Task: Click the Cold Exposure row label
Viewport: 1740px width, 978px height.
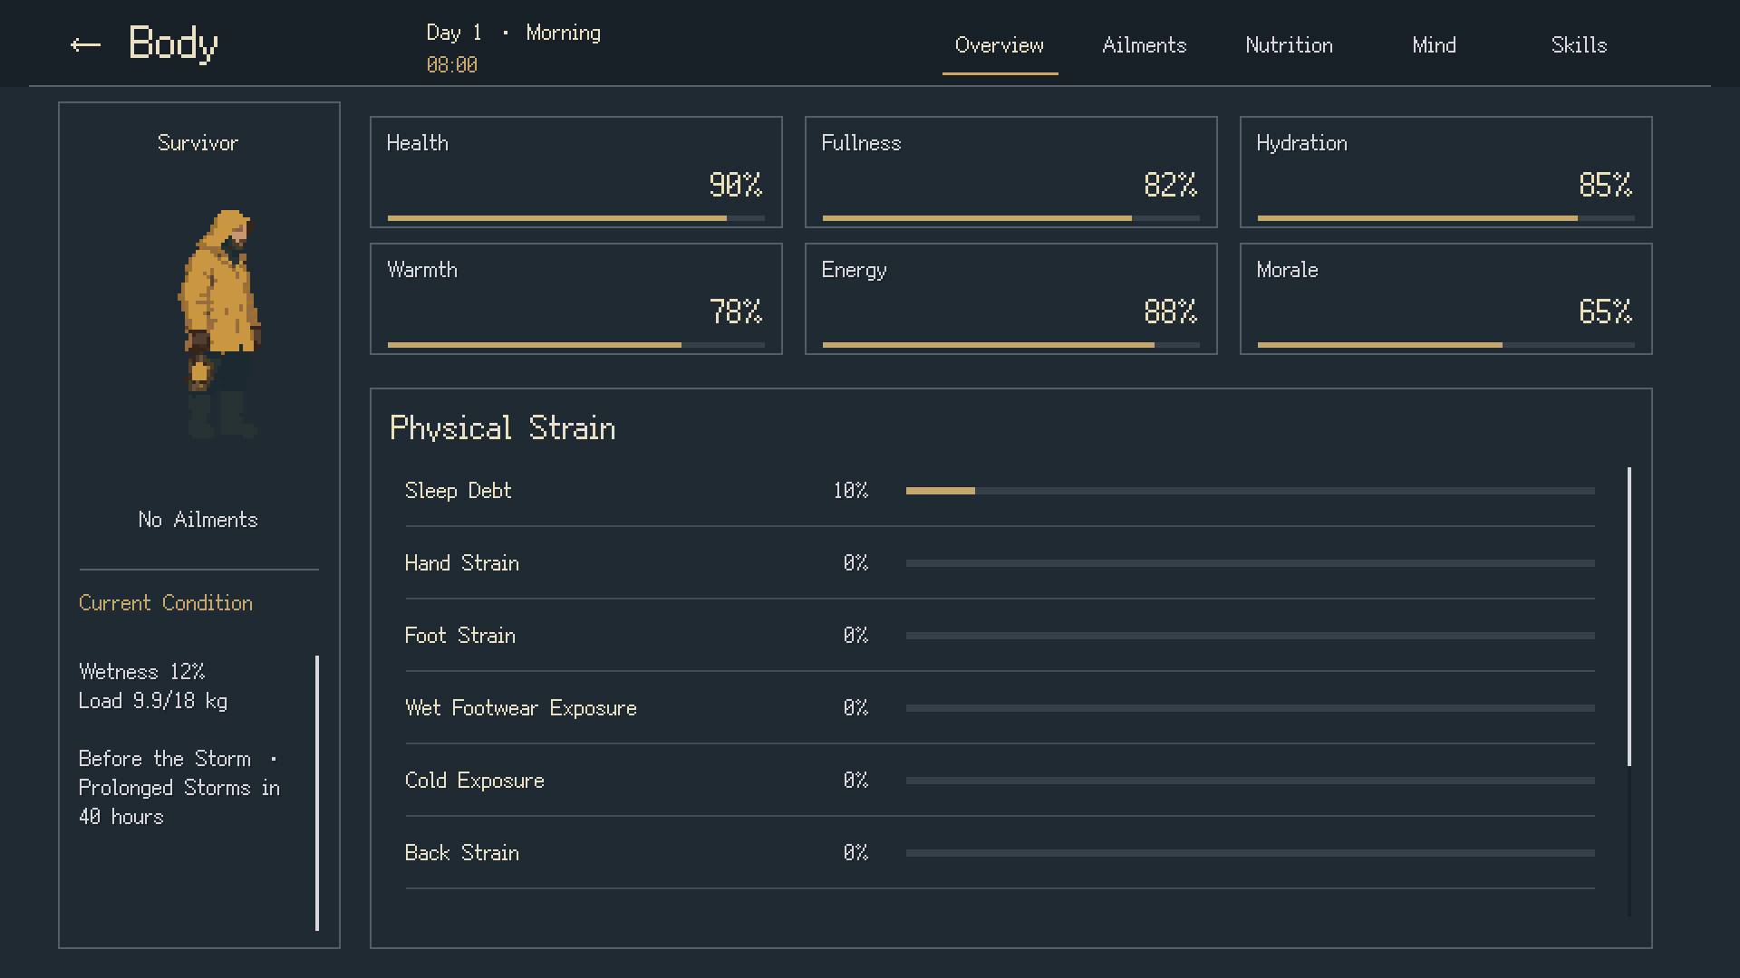Action: tap(475, 781)
